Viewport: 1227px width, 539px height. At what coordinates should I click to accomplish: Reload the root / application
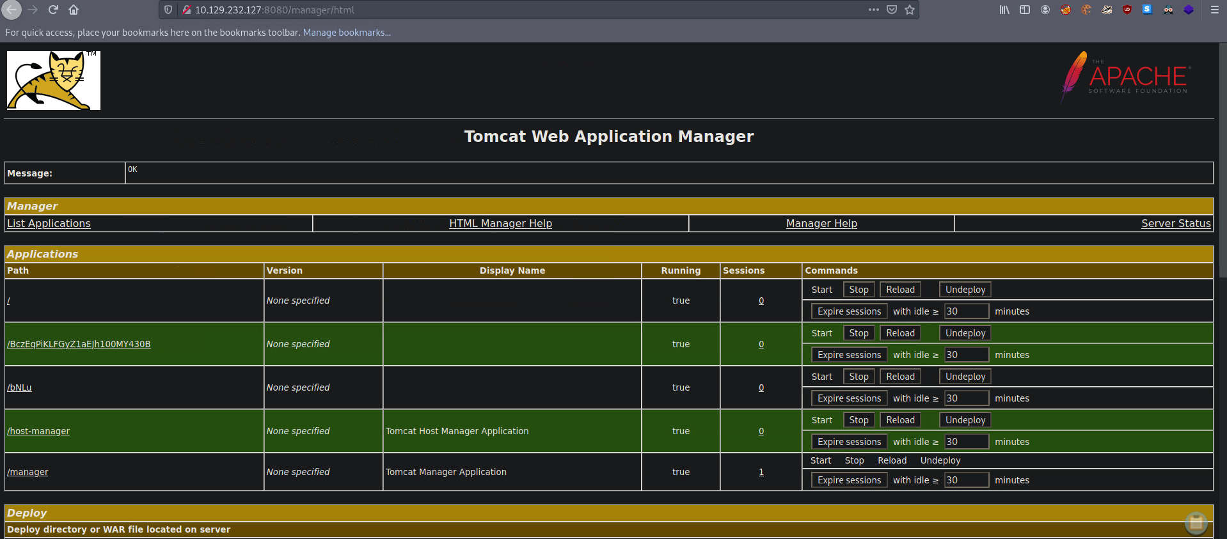pyautogui.click(x=900, y=290)
